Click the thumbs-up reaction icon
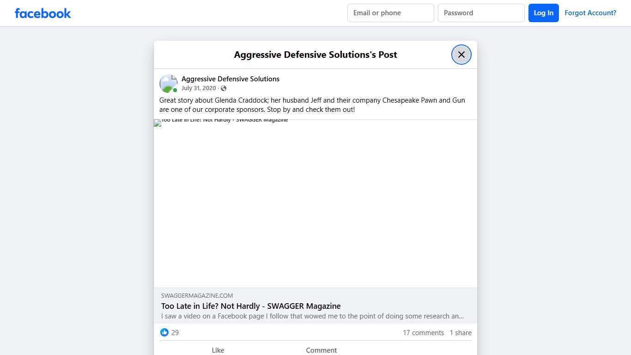This screenshot has height=355, width=631. [x=164, y=332]
